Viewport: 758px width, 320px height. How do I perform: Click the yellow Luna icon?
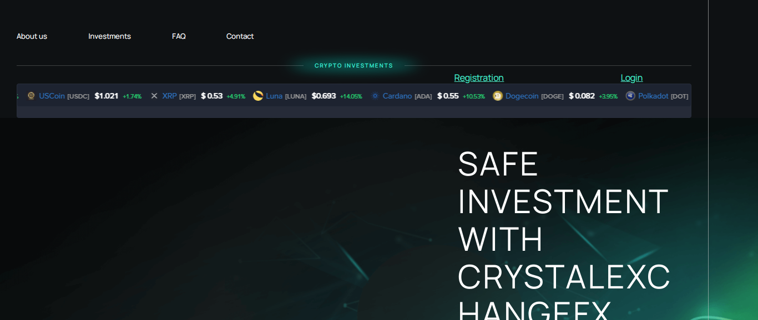[x=258, y=96]
